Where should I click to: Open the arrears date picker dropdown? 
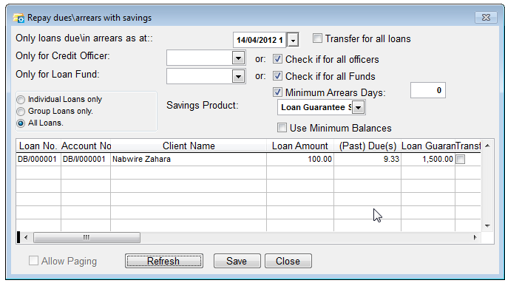click(293, 40)
